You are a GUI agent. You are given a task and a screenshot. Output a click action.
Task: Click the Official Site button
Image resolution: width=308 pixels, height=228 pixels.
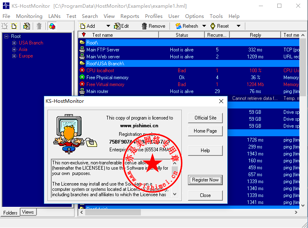[205, 118]
